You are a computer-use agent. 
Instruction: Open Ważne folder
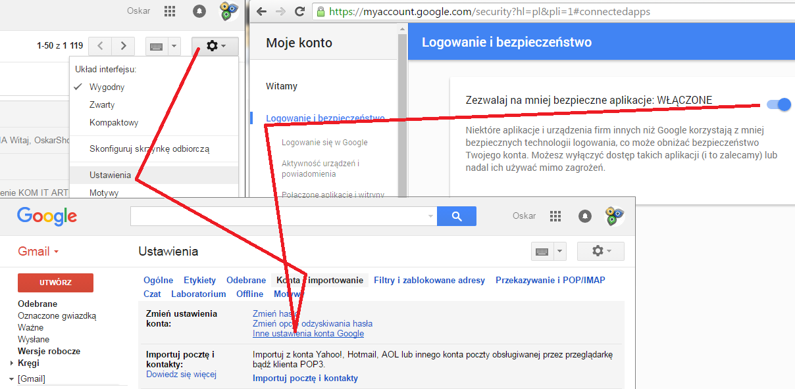pyautogui.click(x=30, y=327)
